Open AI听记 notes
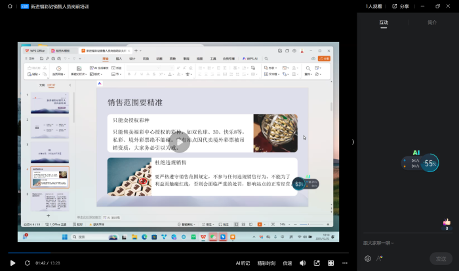This screenshot has height=271, width=459. [243, 263]
